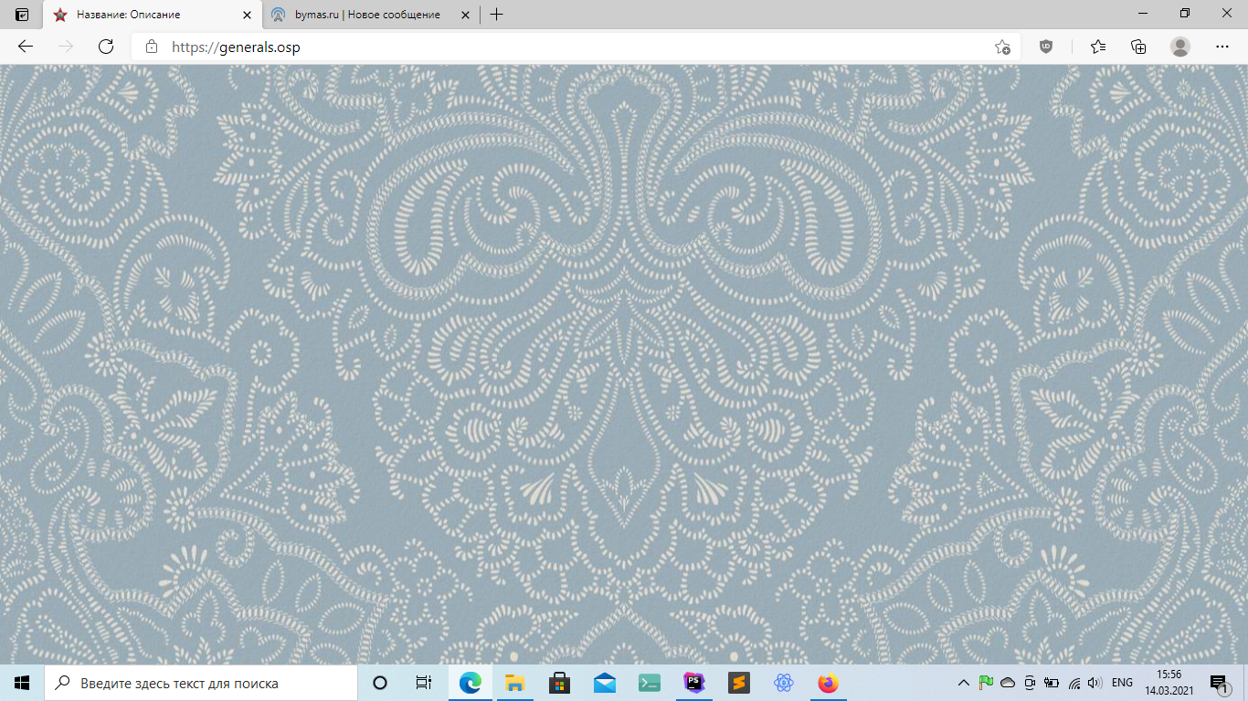View site information via the lock icon

click(152, 47)
